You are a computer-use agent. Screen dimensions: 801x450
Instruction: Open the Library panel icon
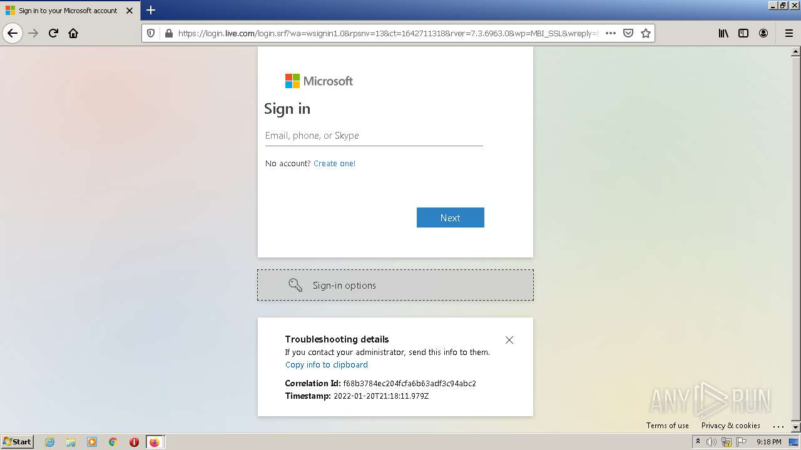723,33
